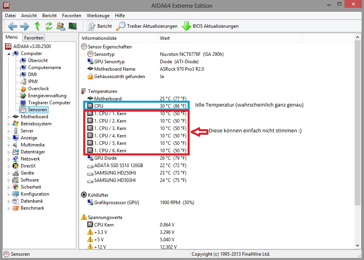
Task: Click the DirectX icon in the tree
Action: point(16,166)
